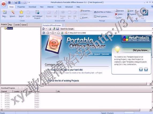Click the red Delete icon
Viewport: 153px width, 114px height.
click(116, 14)
